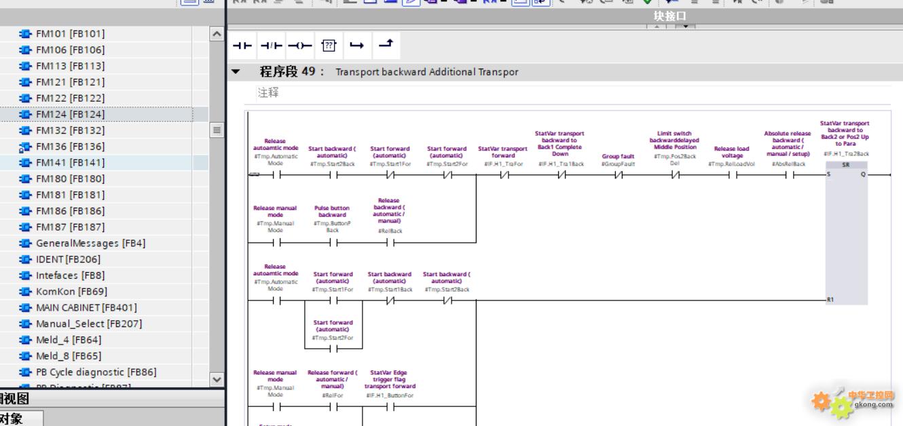Click the open branch icon
903x426 pixels.
[357, 45]
